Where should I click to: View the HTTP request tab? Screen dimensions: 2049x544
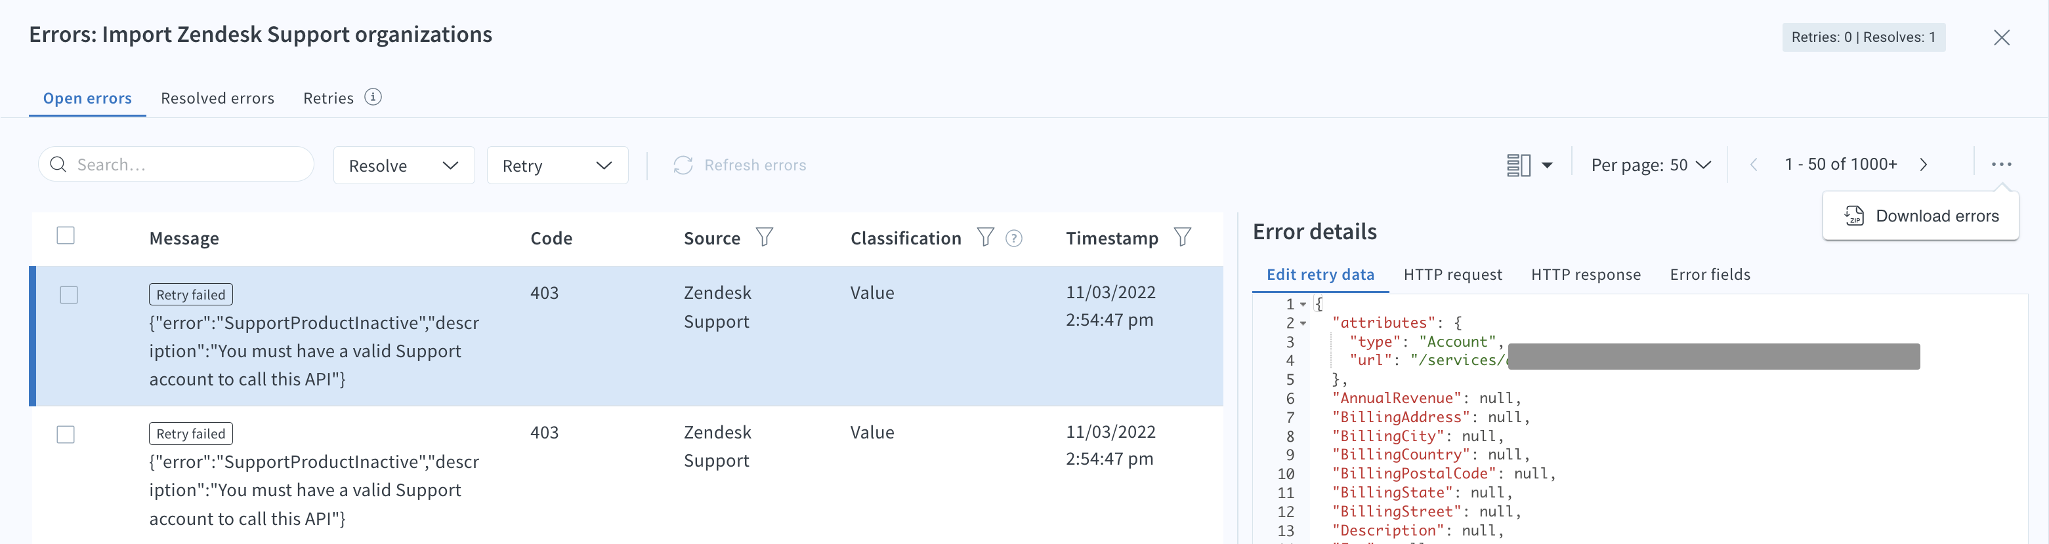(x=1452, y=275)
